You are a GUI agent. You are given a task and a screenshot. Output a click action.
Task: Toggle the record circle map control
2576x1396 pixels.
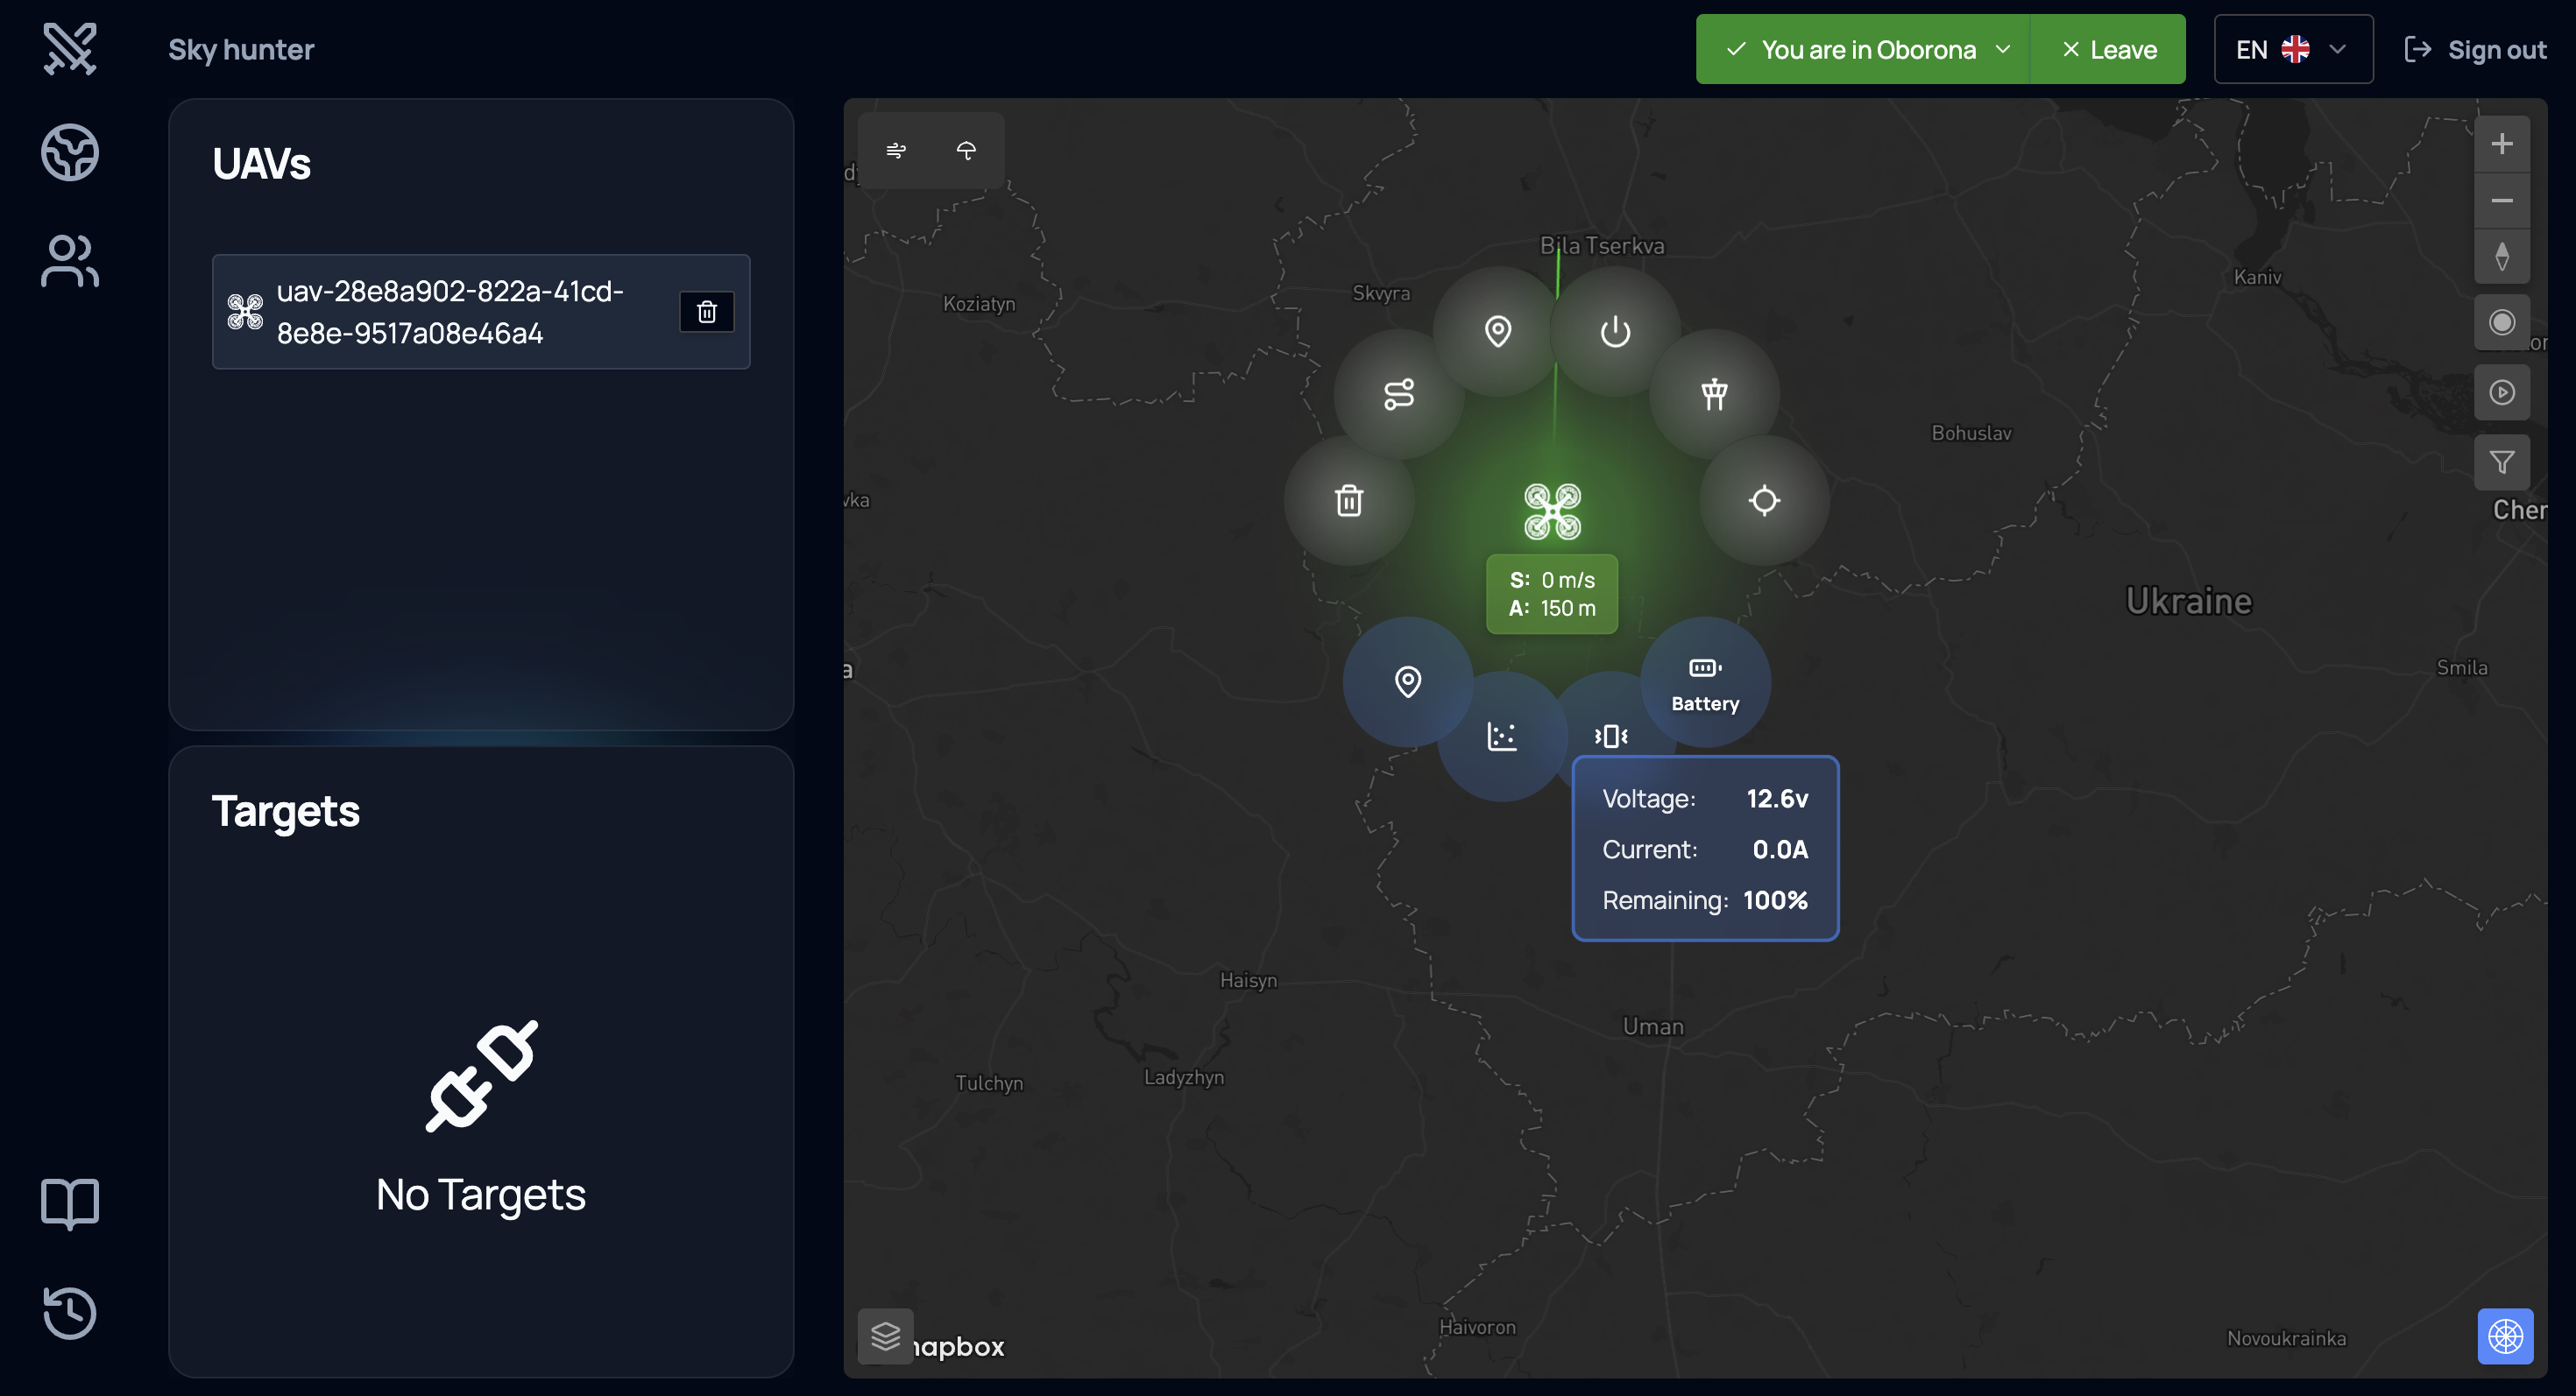pyautogui.click(x=2501, y=323)
